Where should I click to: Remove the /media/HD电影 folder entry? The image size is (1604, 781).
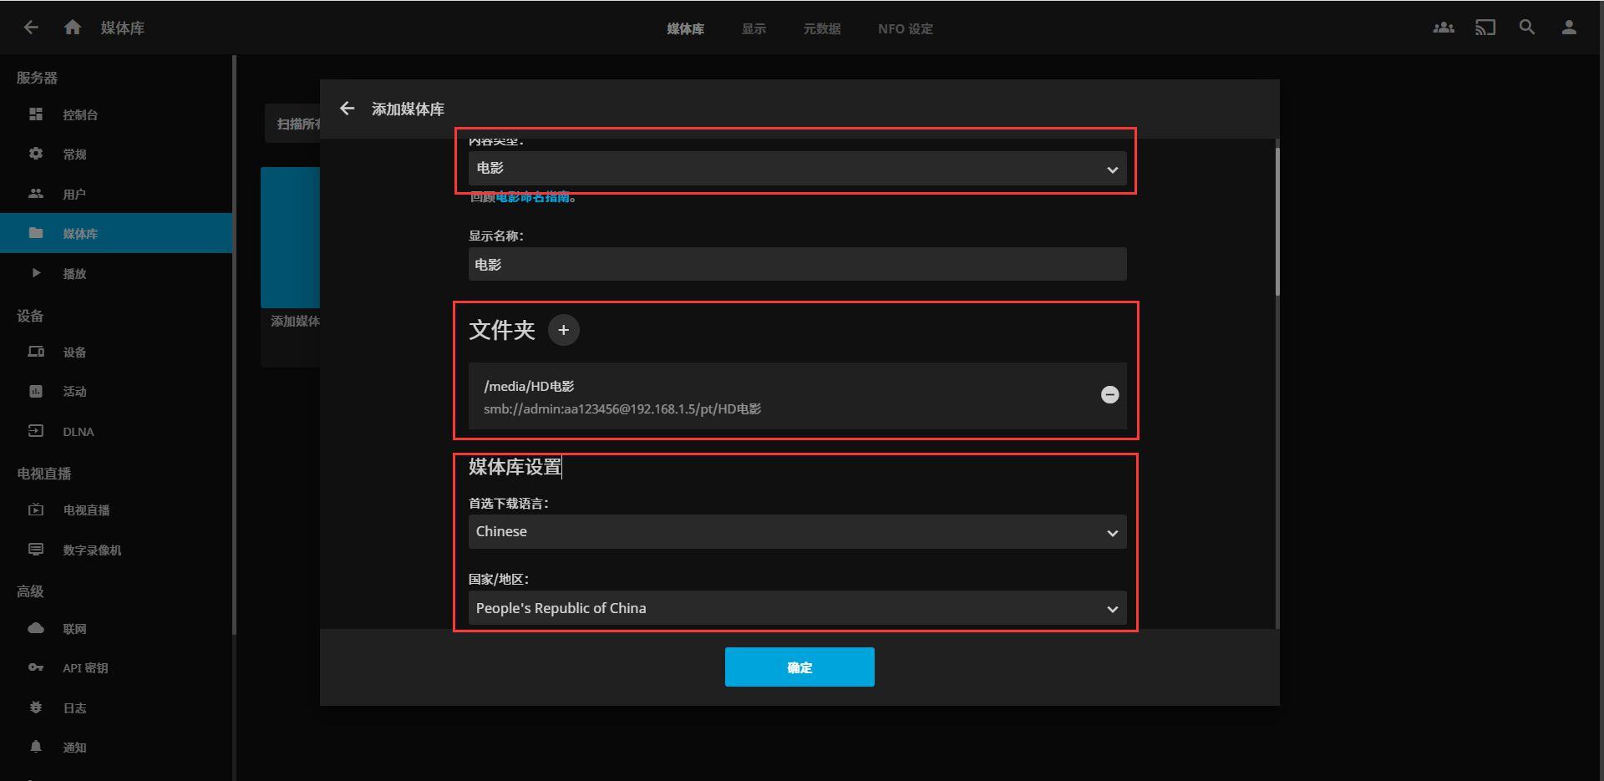[x=1109, y=395]
